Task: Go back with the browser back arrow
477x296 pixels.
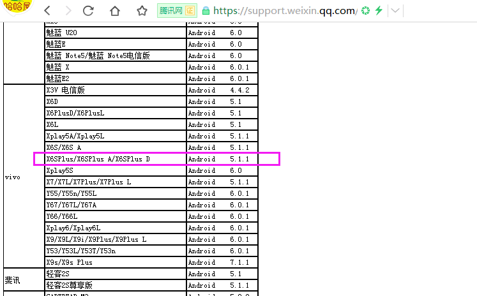Action: pos(47,11)
